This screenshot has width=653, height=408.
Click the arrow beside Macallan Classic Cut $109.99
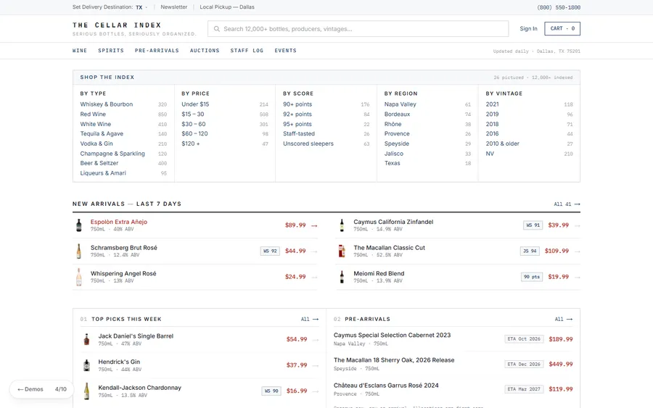pyautogui.click(x=578, y=251)
